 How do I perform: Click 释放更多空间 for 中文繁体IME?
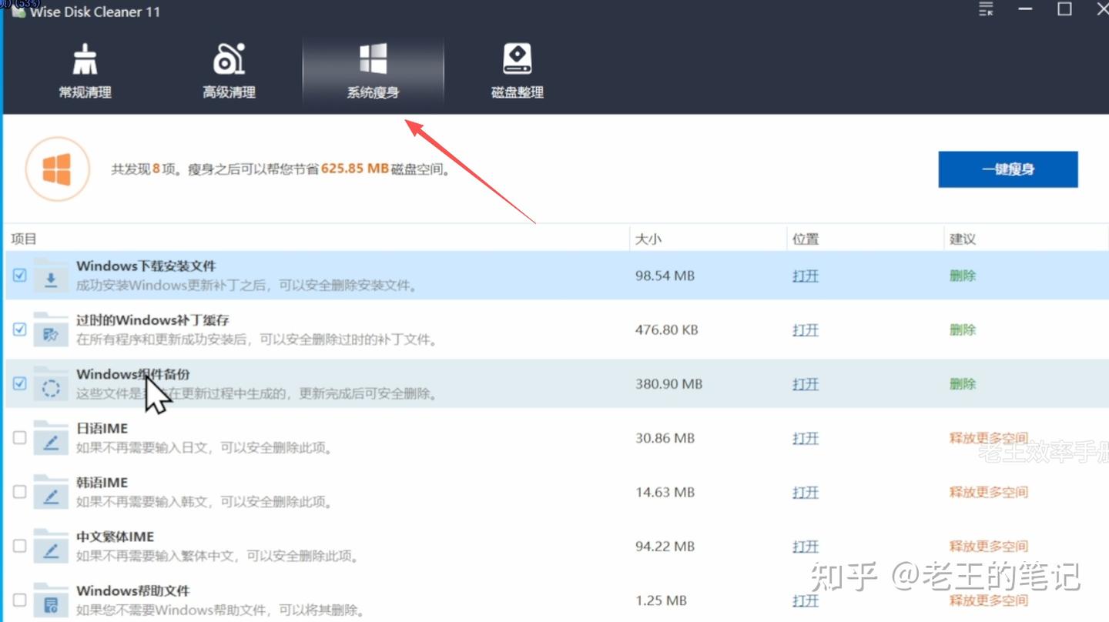989,547
